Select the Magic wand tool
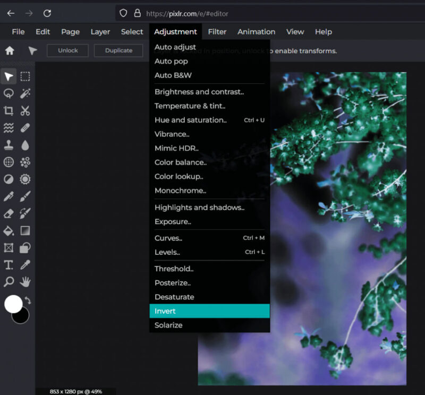Viewport: 425px width, 395px height. point(25,93)
